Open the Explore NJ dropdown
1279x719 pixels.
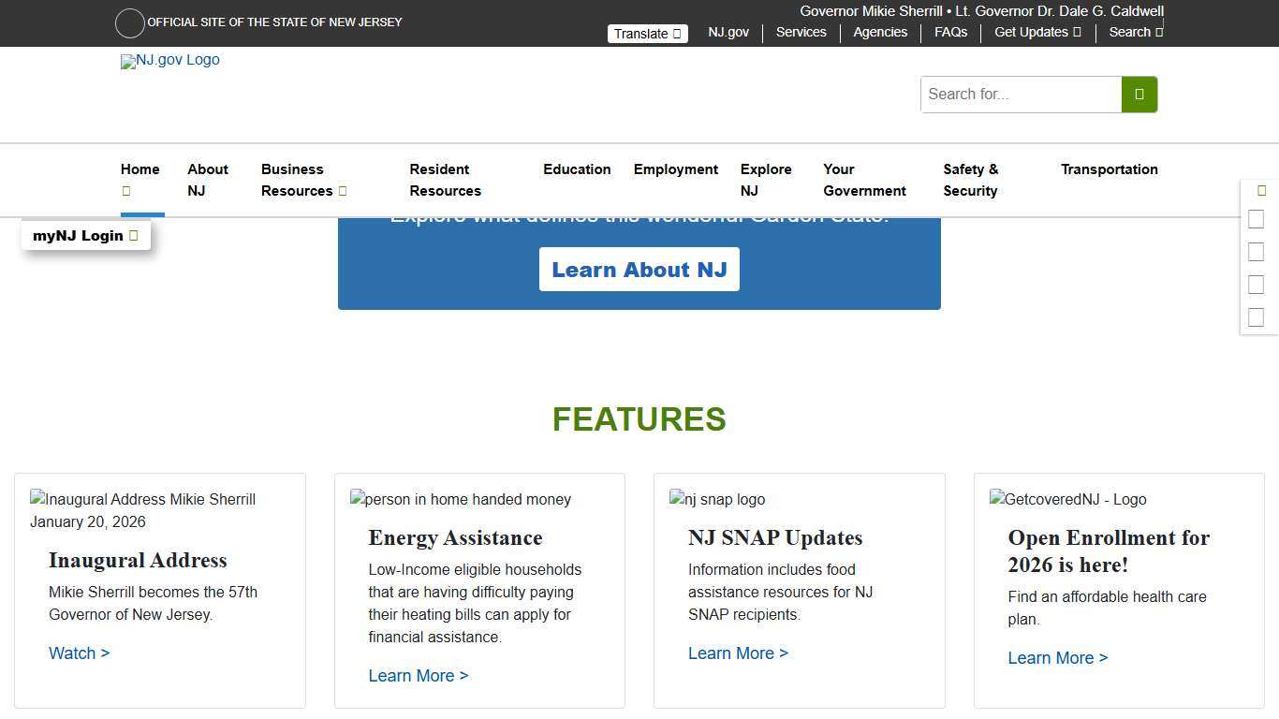[766, 180]
